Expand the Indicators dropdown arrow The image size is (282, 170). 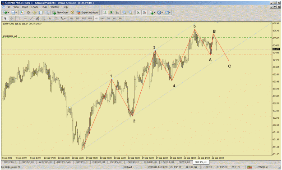[x=154, y=13]
